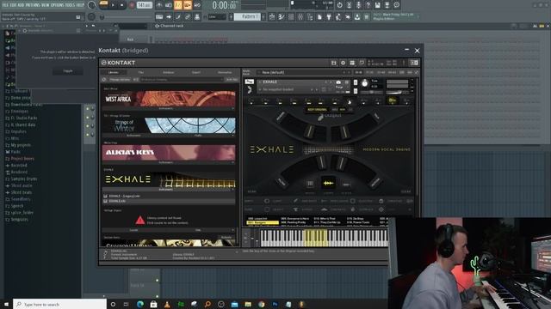The width and height of the screenshot is (551, 309).
Task: Click the library refresh icon
Action: (104, 80)
